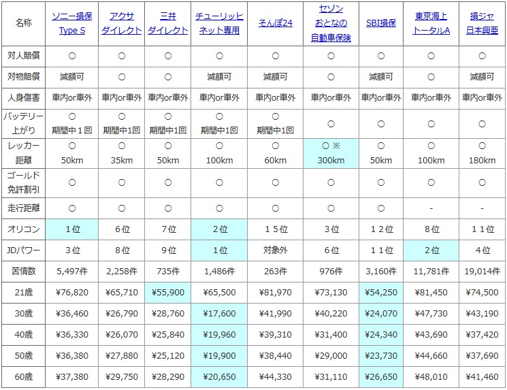Click the ¥41,460 premium cell

pyautogui.click(x=482, y=377)
